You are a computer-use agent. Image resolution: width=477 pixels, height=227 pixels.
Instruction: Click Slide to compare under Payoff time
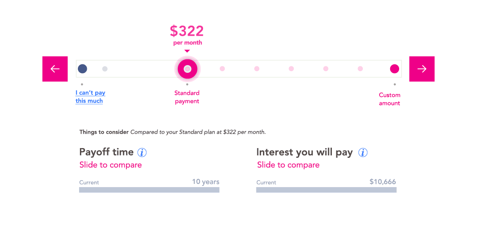pyautogui.click(x=110, y=165)
